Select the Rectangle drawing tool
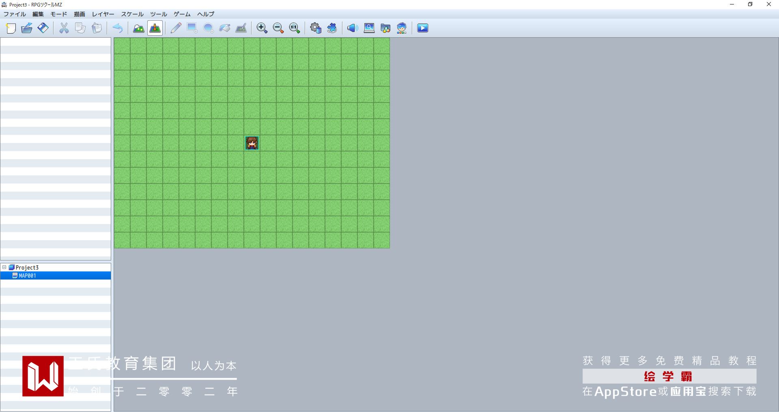 [192, 28]
